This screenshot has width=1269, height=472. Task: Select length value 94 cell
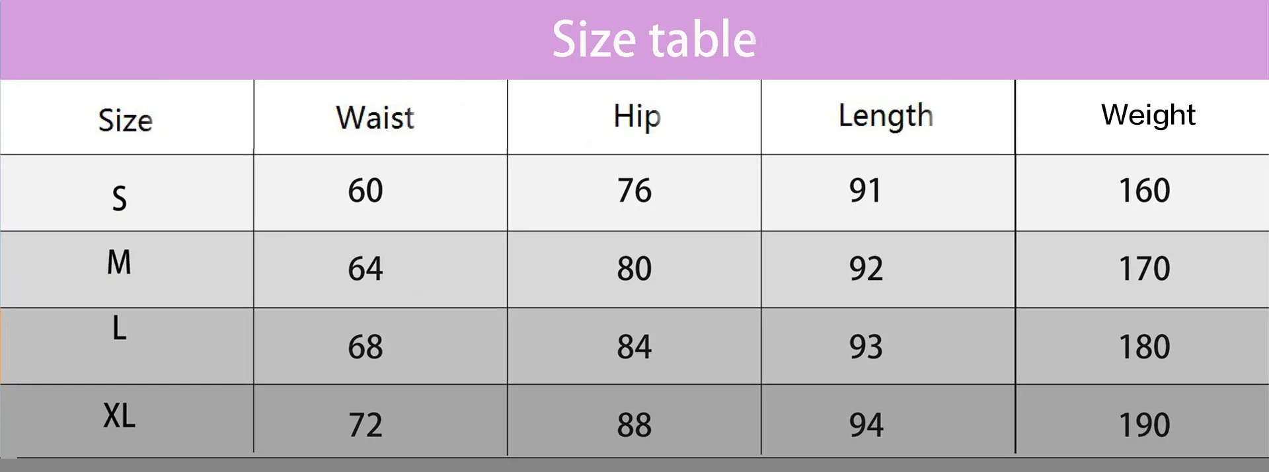click(866, 424)
